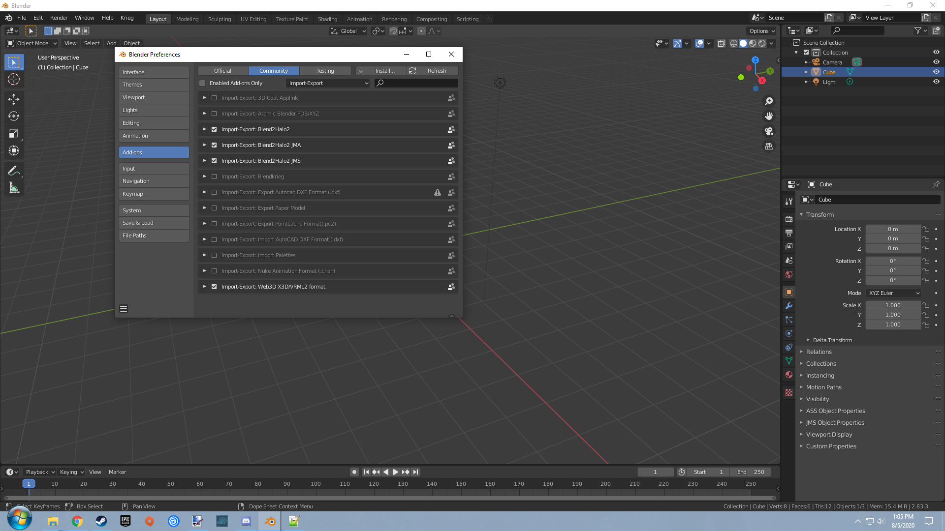The height and width of the screenshot is (531, 945).
Task: Open Physics Properties in the properties editor
Action: coord(789,333)
